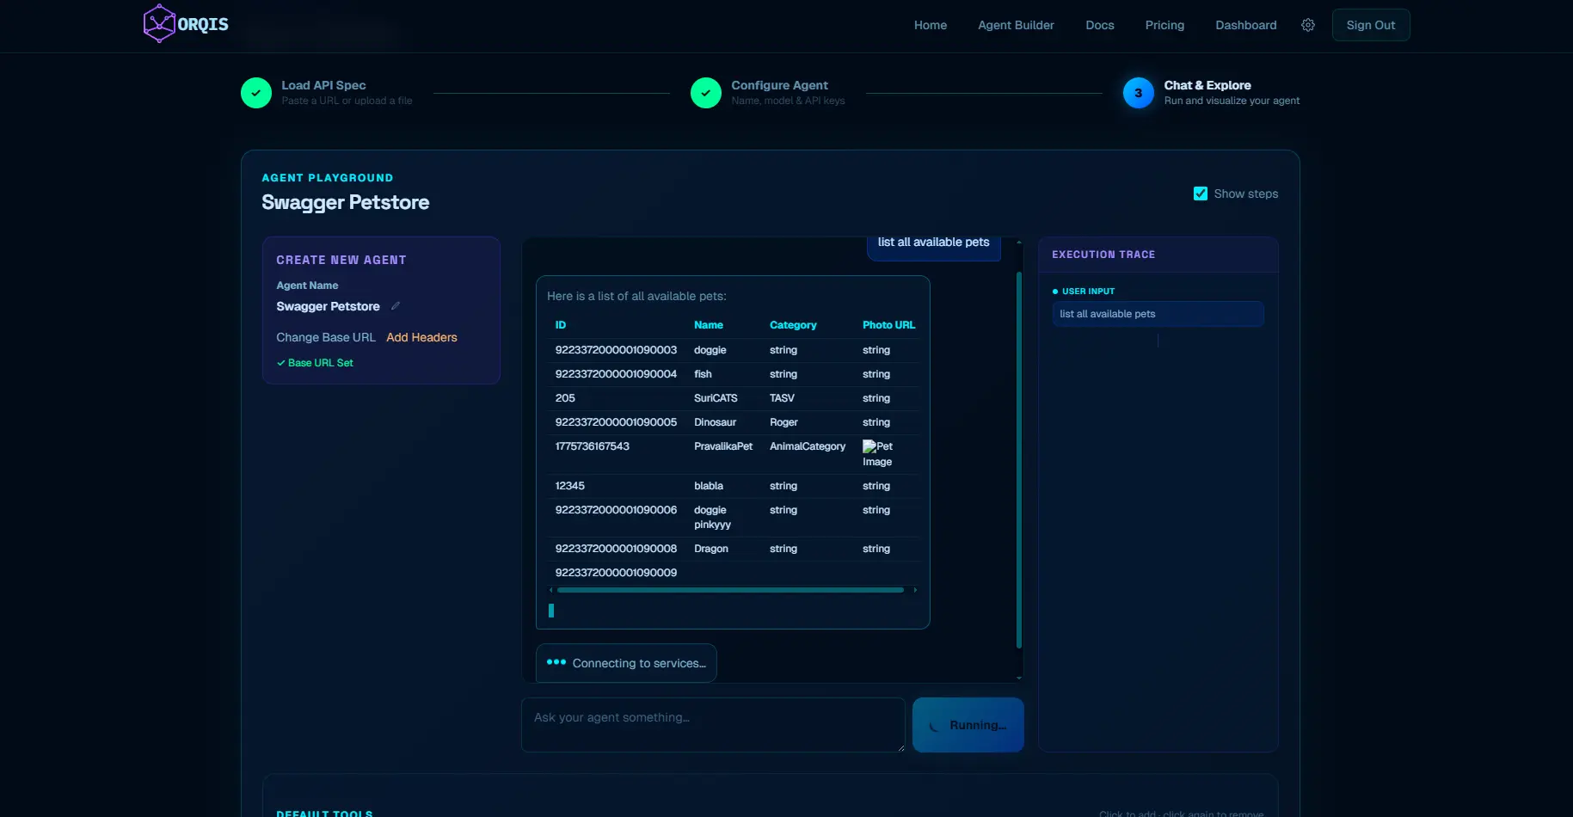Click the 'PravalikaPet' name cell
This screenshot has width=1573, height=817.
point(723,446)
